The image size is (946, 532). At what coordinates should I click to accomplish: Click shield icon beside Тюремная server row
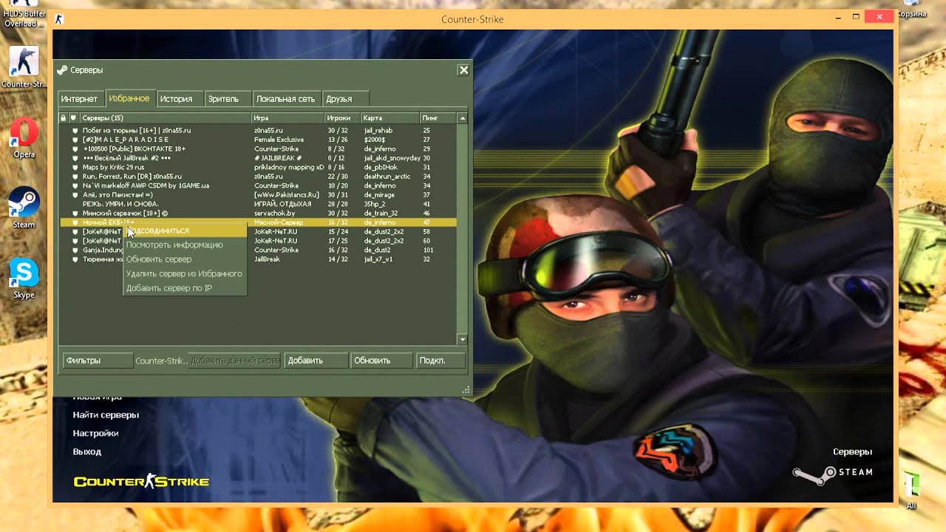pos(75,259)
